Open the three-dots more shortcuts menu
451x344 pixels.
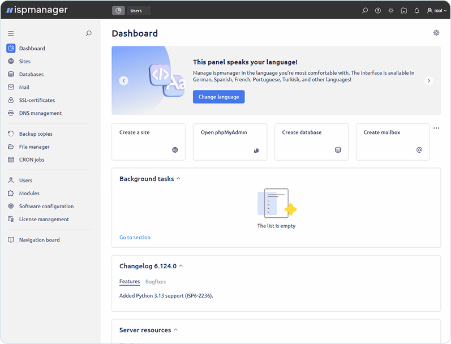[x=436, y=128]
